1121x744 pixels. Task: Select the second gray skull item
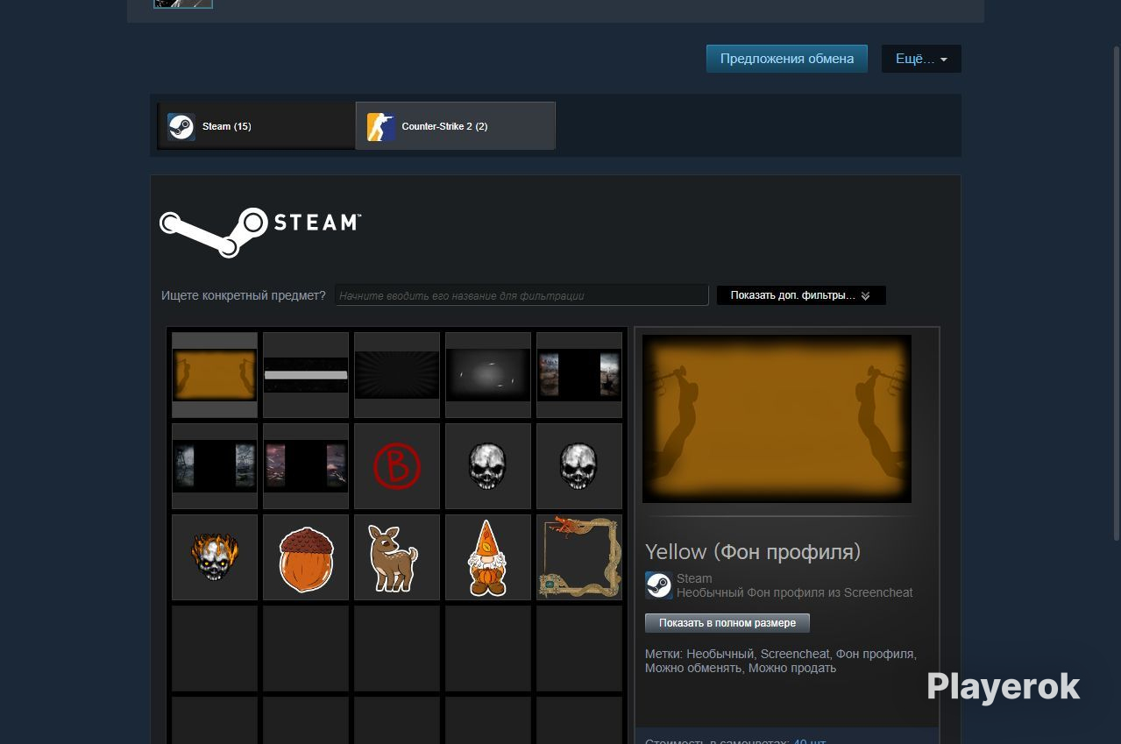tap(579, 466)
